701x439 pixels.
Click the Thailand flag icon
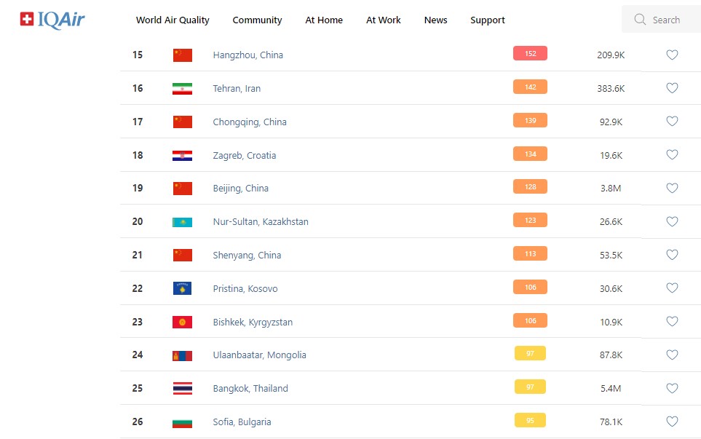(x=182, y=389)
